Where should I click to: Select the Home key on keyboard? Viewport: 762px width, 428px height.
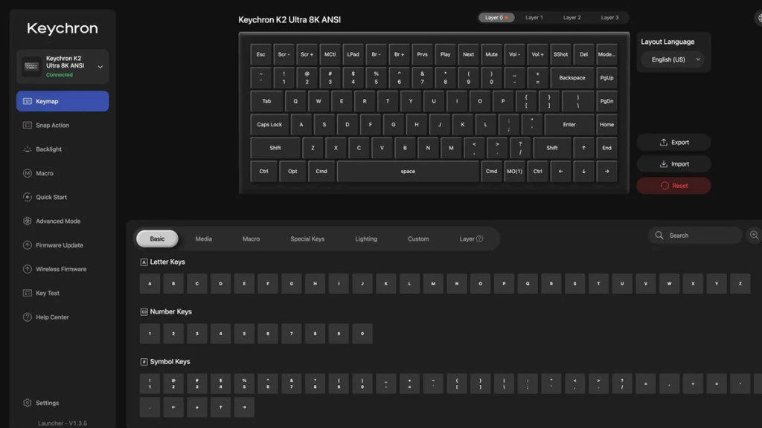point(606,125)
